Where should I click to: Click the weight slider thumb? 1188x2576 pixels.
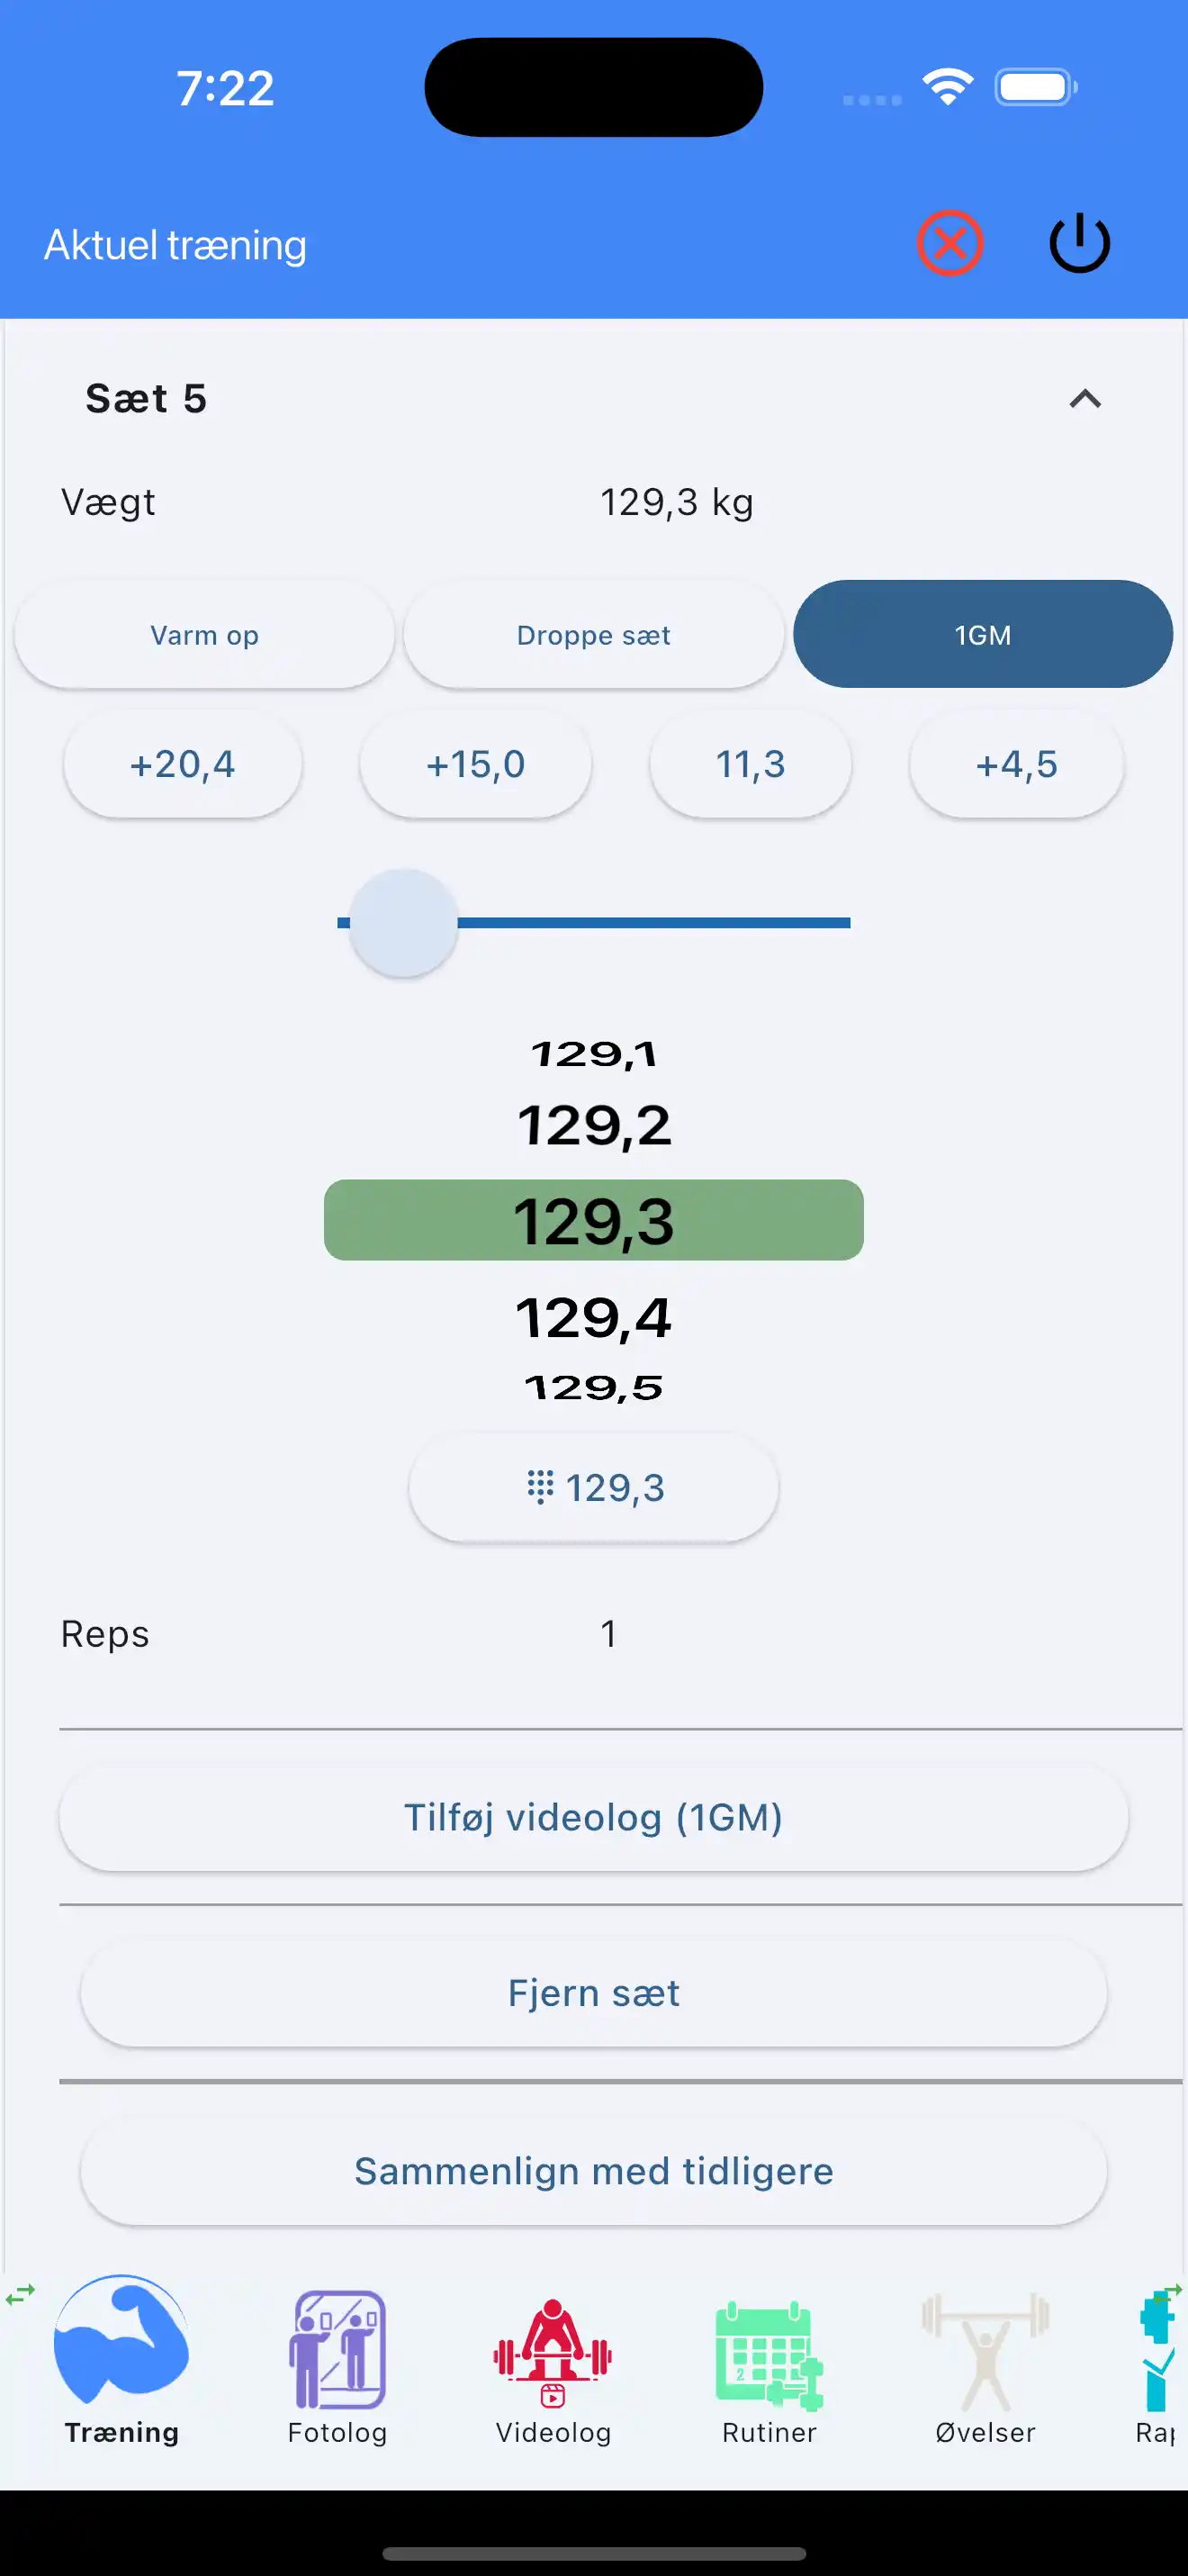pyautogui.click(x=404, y=922)
